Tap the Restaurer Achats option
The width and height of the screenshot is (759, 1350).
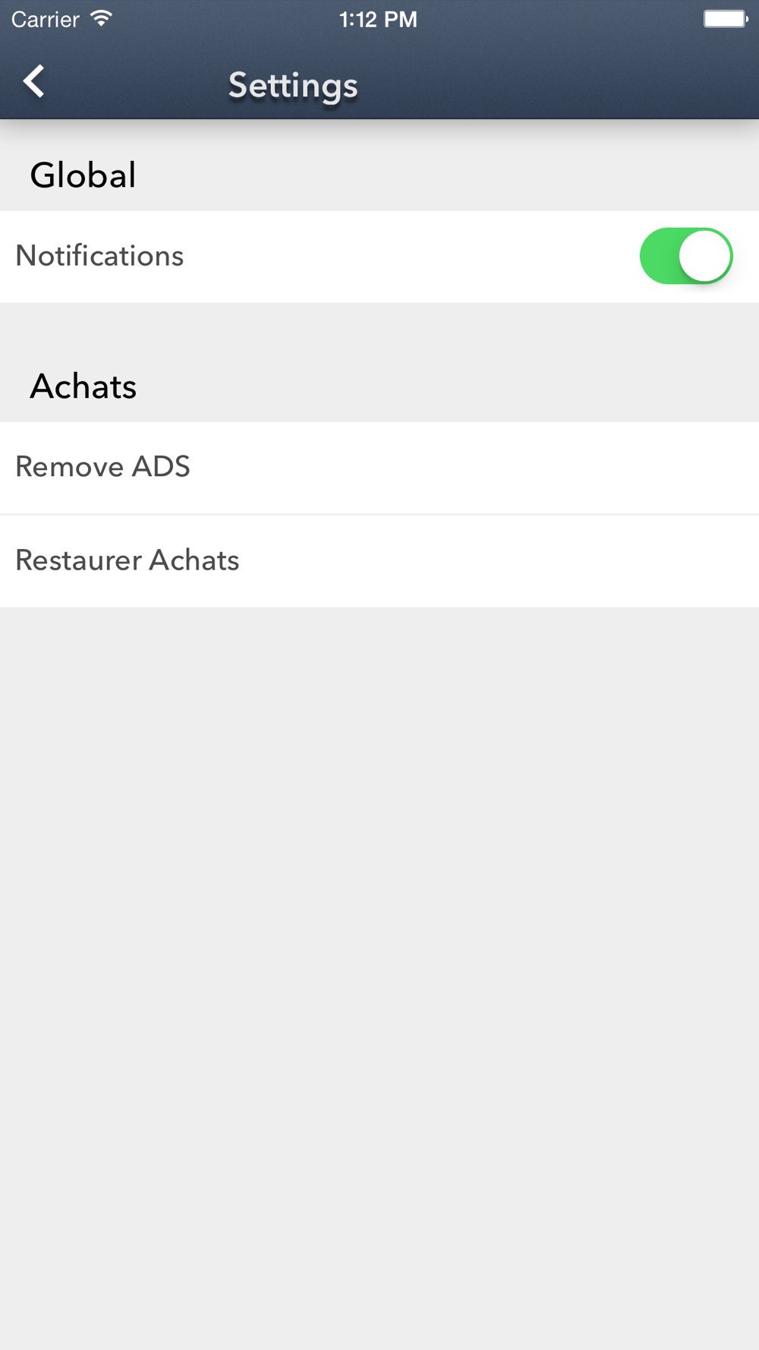pyautogui.click(x=128, y=560)
